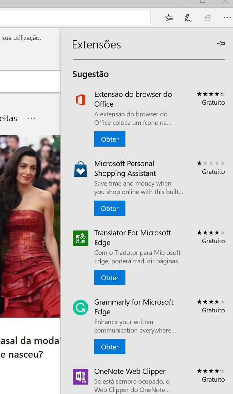
Task: Click the star rating of Grammarly extension
Action: tap(211, 302)
